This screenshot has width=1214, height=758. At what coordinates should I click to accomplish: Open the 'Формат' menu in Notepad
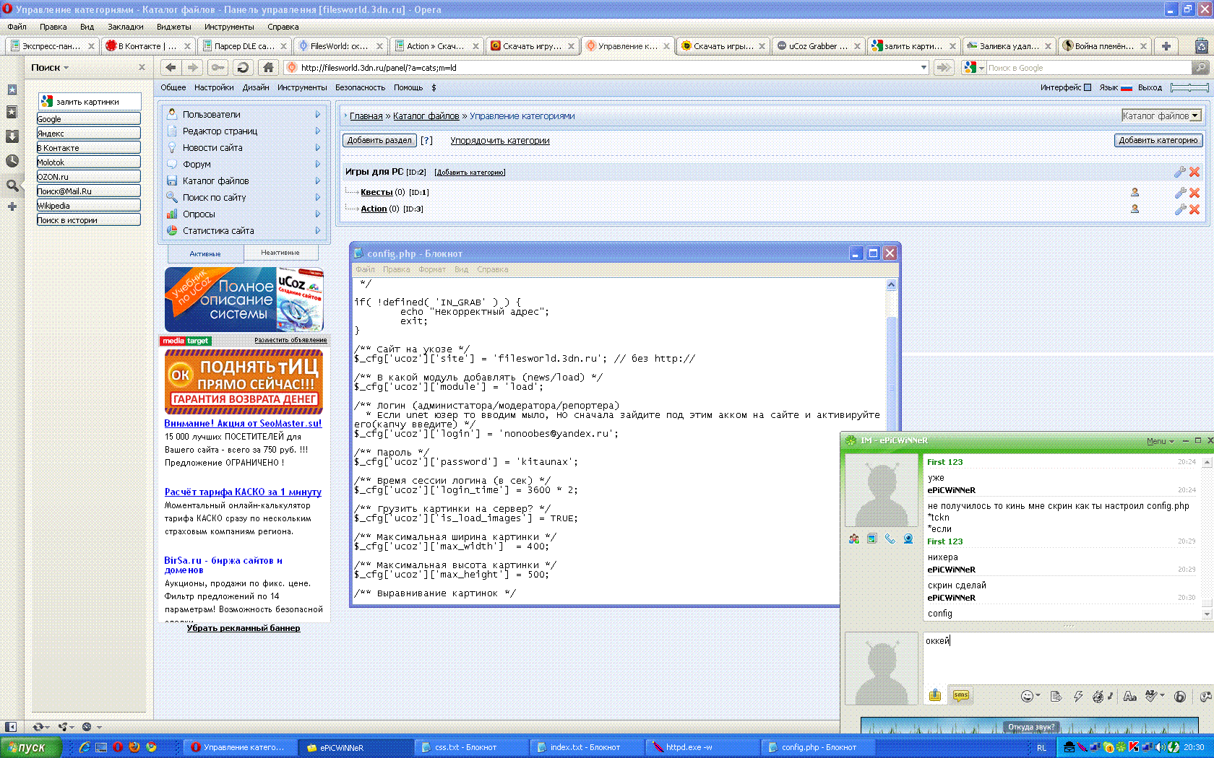pyautogui.click(x=431, y=269)
